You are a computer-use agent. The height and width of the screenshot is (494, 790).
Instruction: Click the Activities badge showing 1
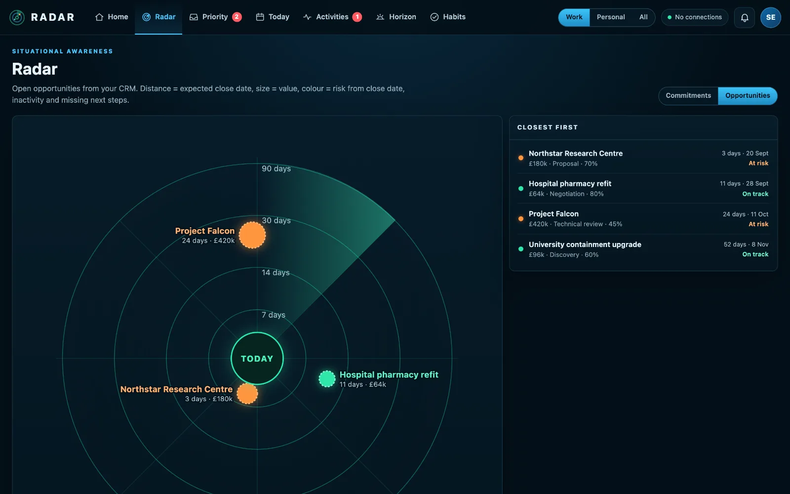(x=357, y=17)
